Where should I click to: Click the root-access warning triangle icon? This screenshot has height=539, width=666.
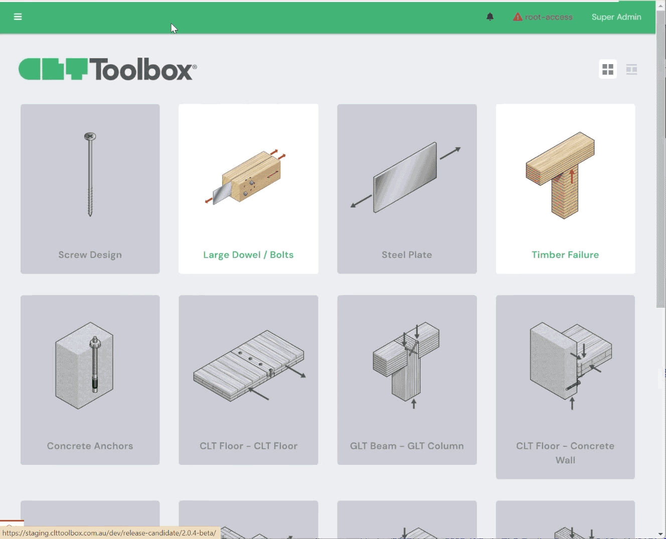point(518,17)
